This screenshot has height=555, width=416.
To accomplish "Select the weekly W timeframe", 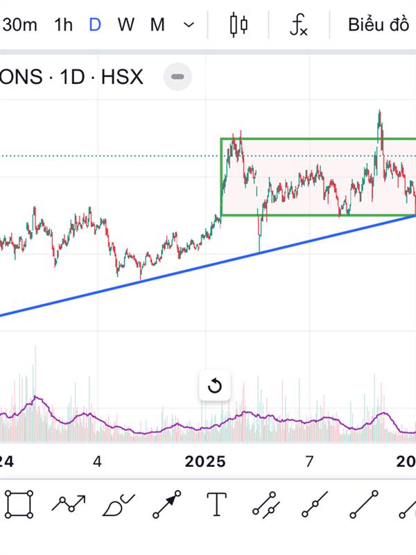I will (x=125, y=25).
